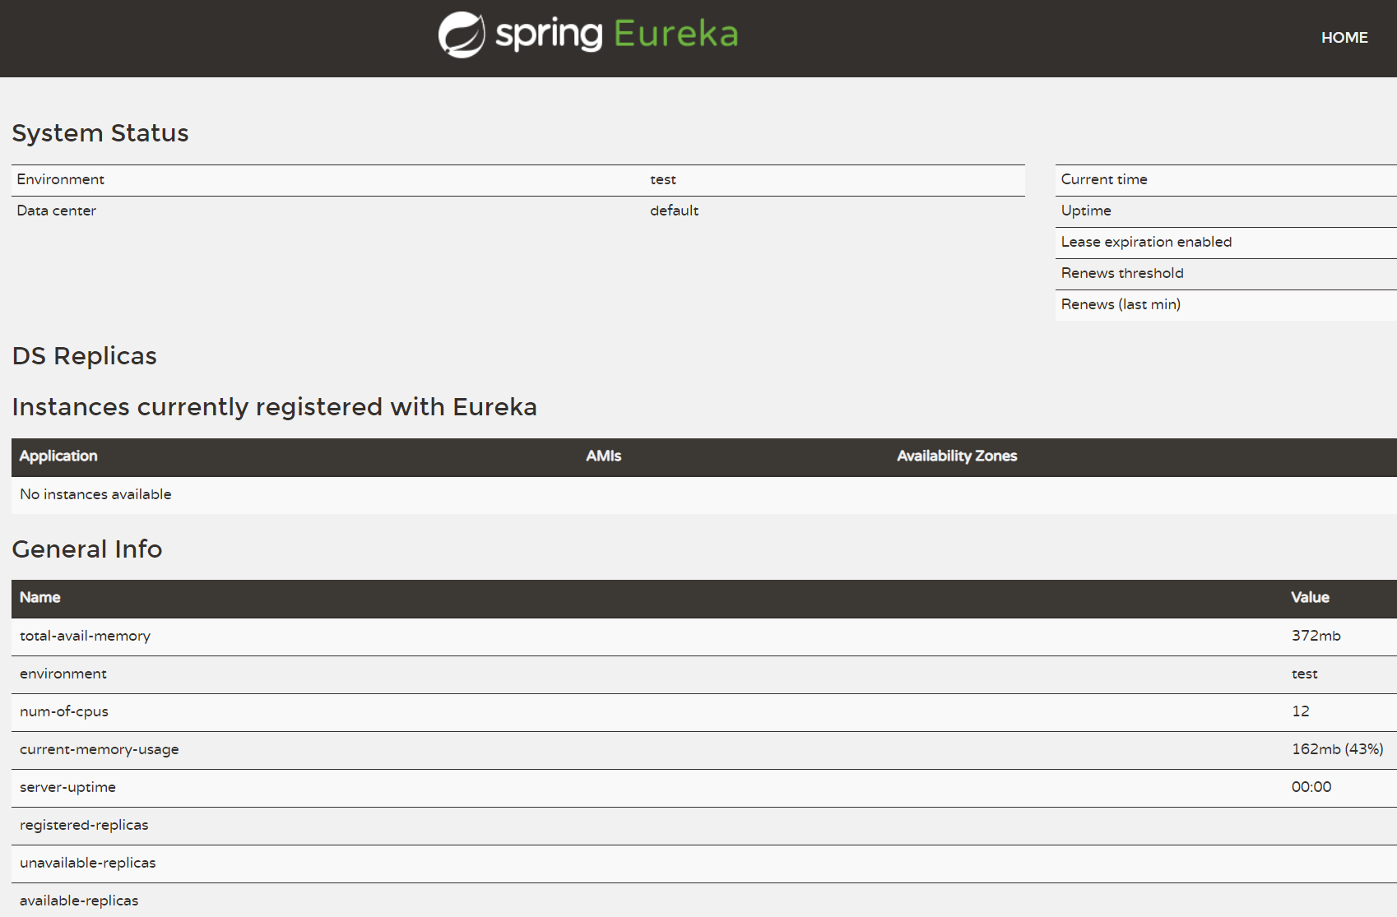1397x917 pixels.
Task: Open the HOME navigation link
Action: (x=1344, y=38)
